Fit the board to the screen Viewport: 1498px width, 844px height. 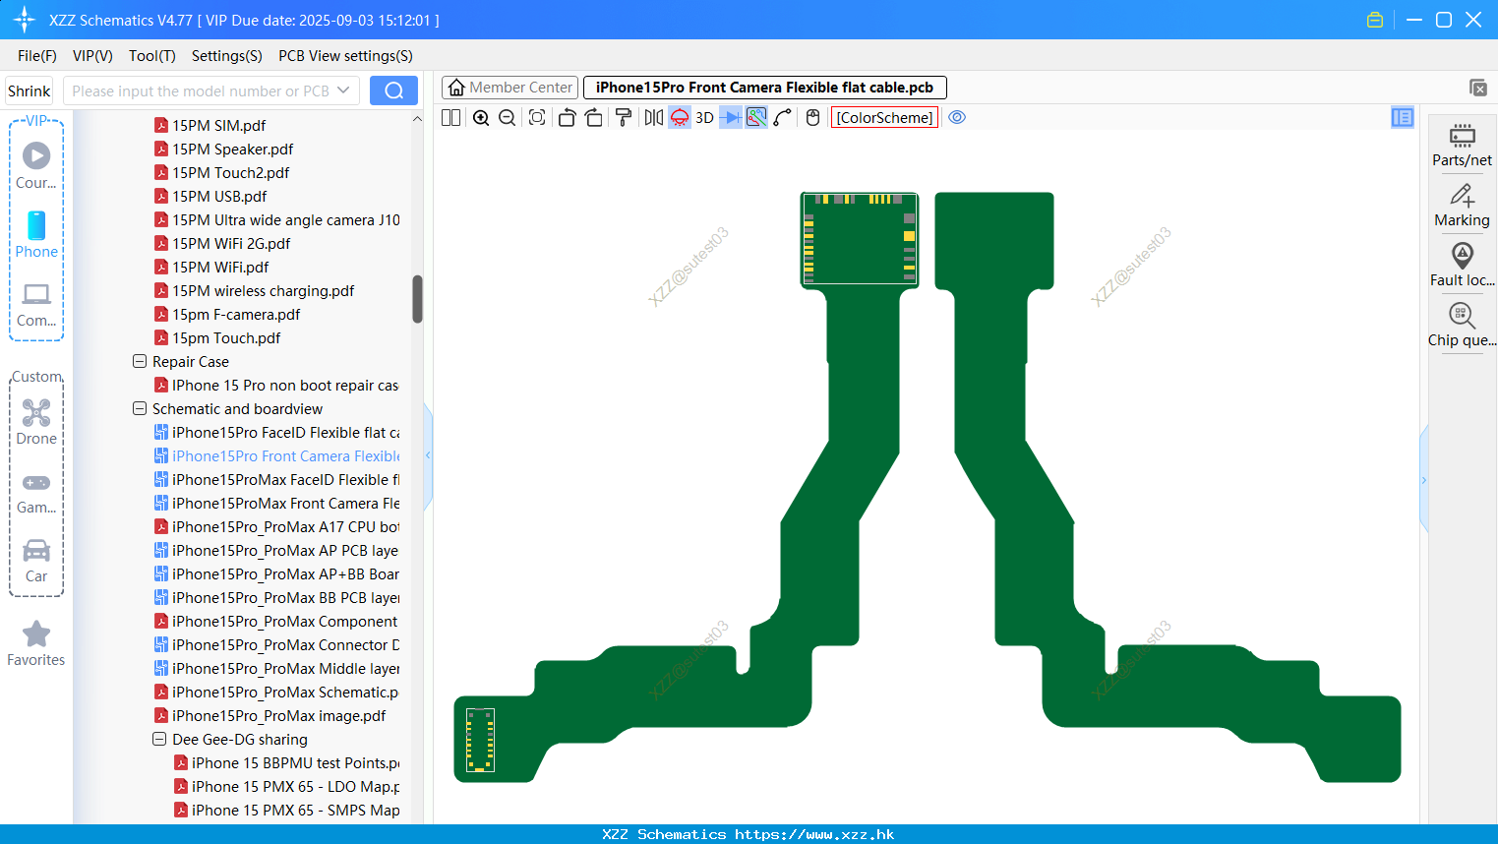pyautogui.click(x=537, y=117)
